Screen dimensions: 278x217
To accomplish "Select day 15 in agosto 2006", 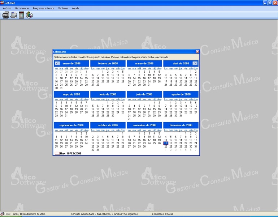I will tap(171, 109).
